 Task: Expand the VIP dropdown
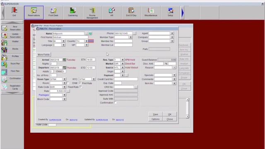[87, 45]
